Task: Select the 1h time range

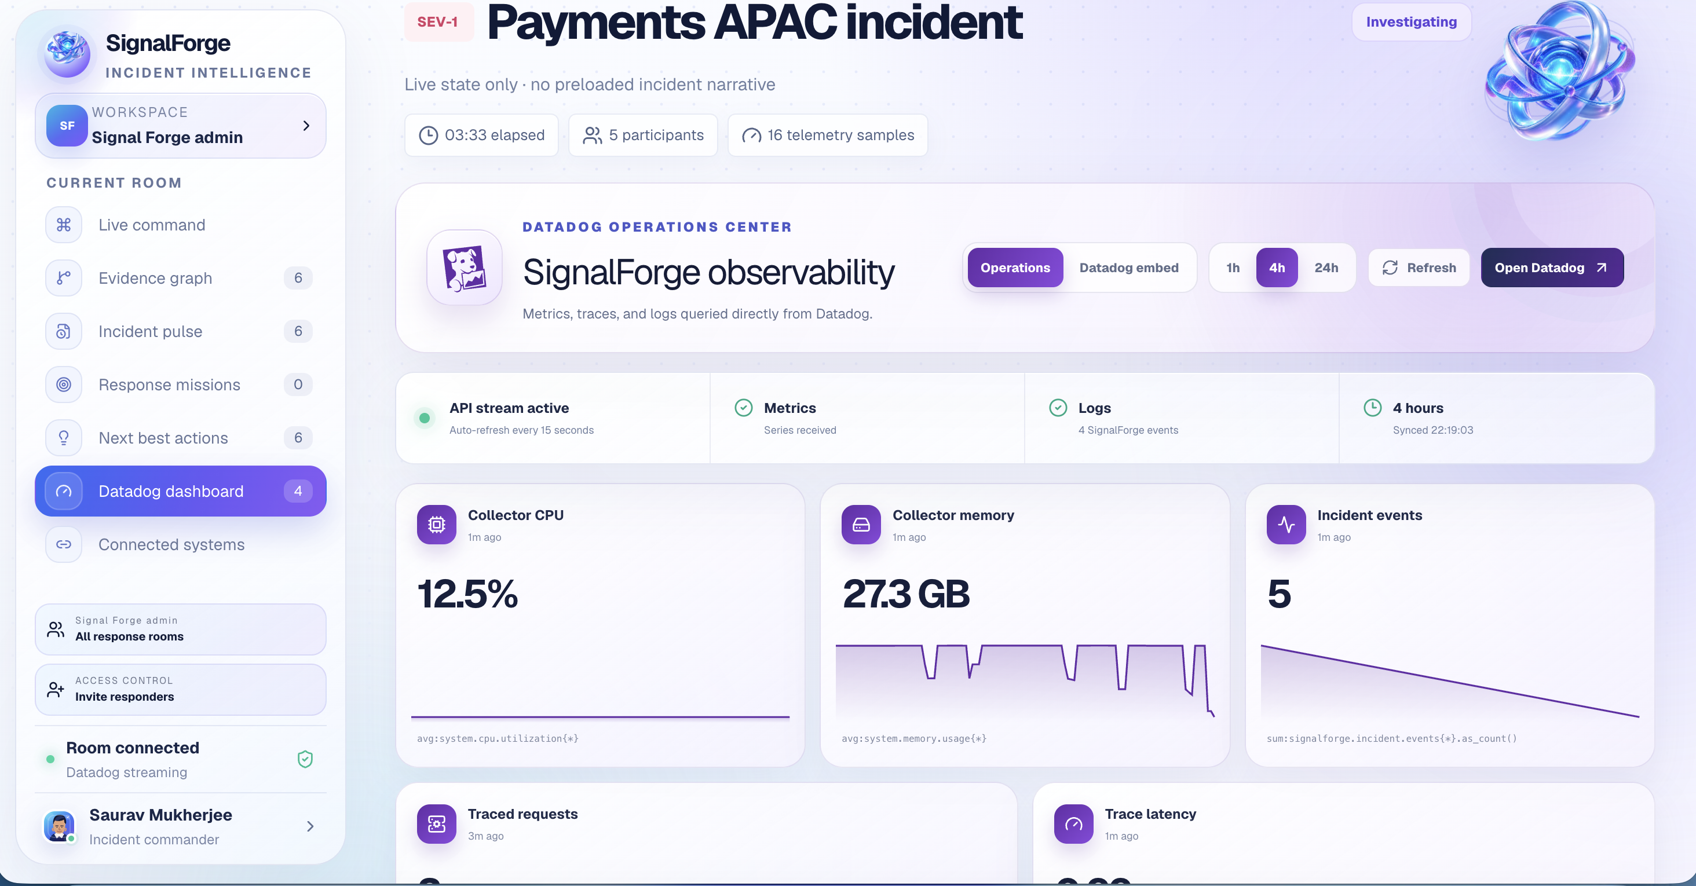Action: [1233, 268]
